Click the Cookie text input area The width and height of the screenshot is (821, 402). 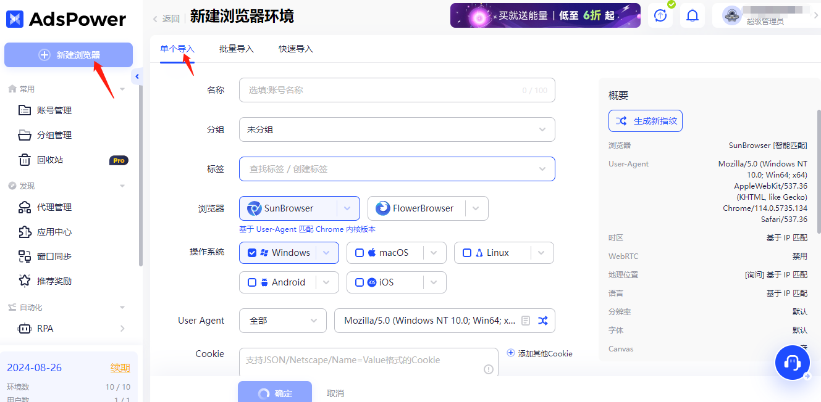(x=369, y=362)
